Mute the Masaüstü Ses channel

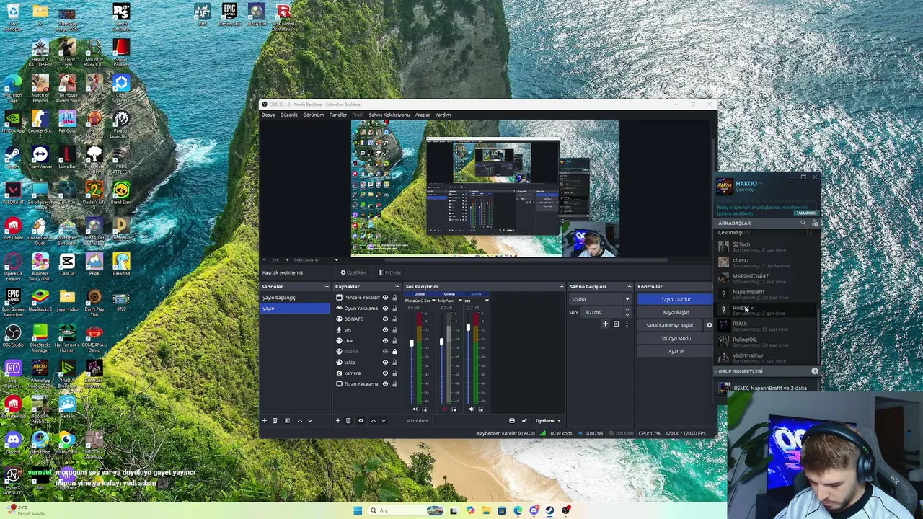tap(416, 409)
